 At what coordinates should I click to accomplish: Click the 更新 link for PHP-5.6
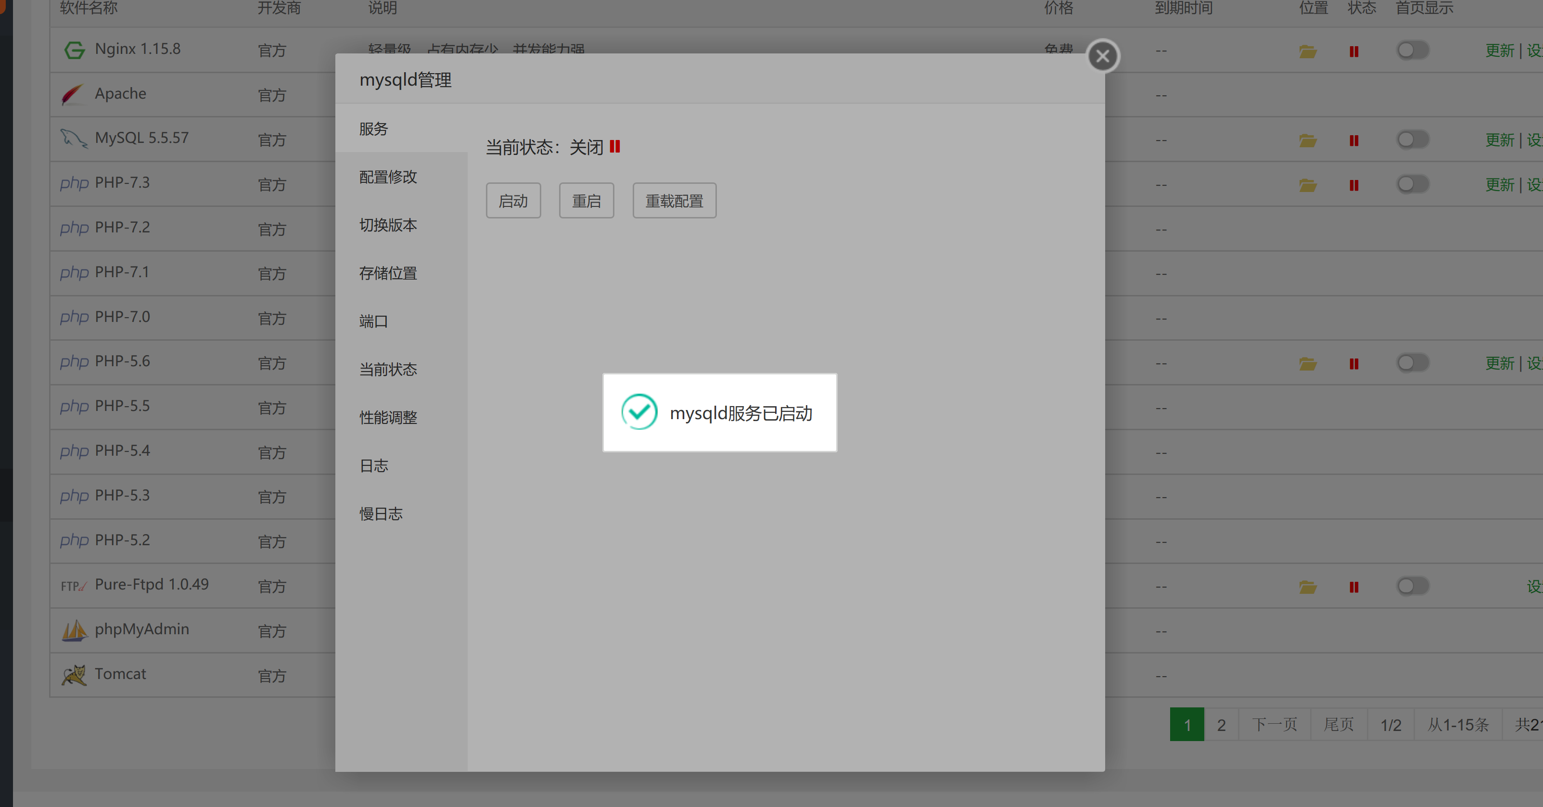point(1499,364)
